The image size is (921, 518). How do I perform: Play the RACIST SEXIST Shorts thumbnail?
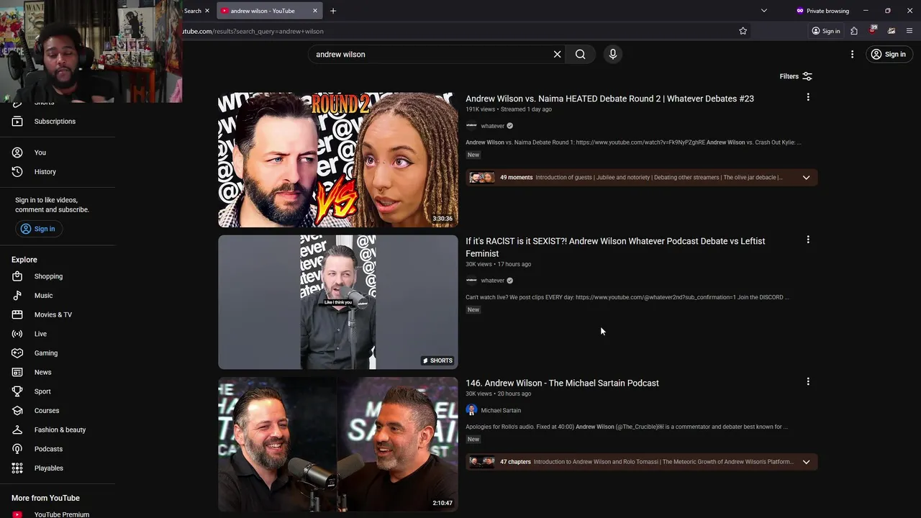(338, 302)
